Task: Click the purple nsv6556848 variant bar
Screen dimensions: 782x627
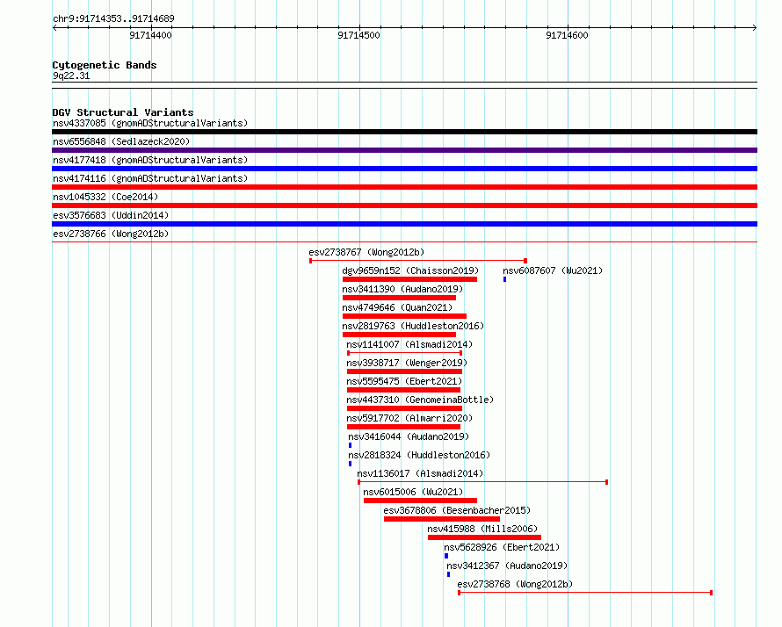Action: pyautogui.click(x=404, y=150)
